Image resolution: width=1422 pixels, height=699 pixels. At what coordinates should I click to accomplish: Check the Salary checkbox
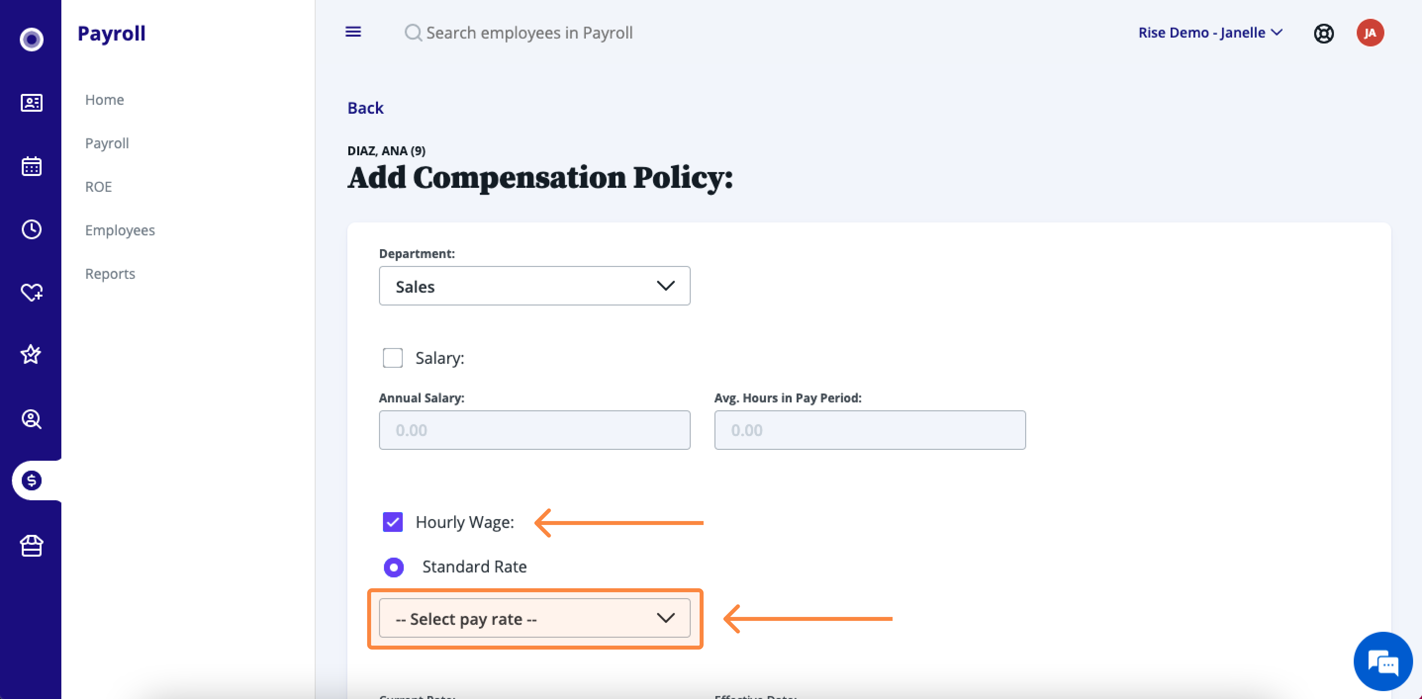click(x=392, y=357)
